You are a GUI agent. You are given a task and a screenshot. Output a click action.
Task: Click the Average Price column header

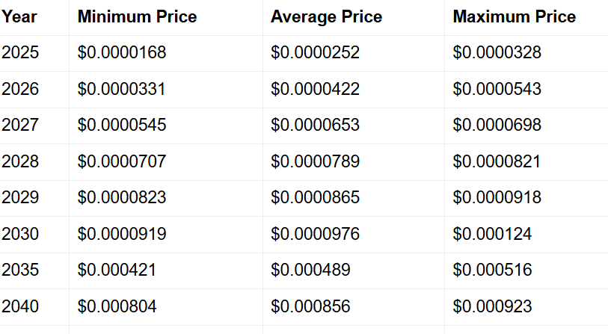326,16
